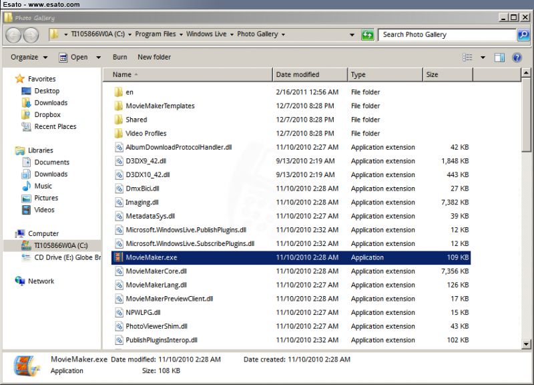This screenshot has width=534, height=385.
Task: Click the Forward navigation arrow button
Action: click(31, 35)
